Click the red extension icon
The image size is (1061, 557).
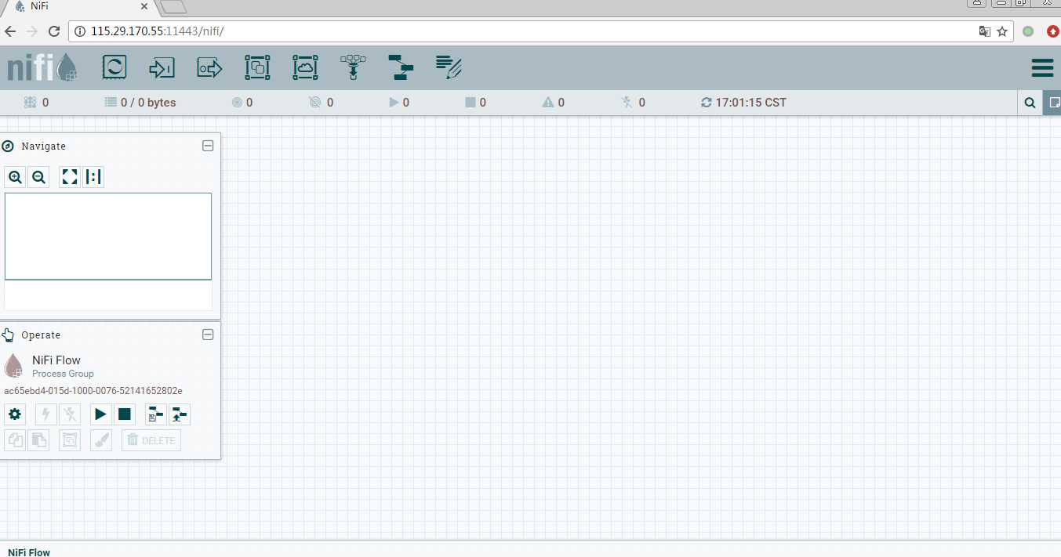click(1052, 31)
